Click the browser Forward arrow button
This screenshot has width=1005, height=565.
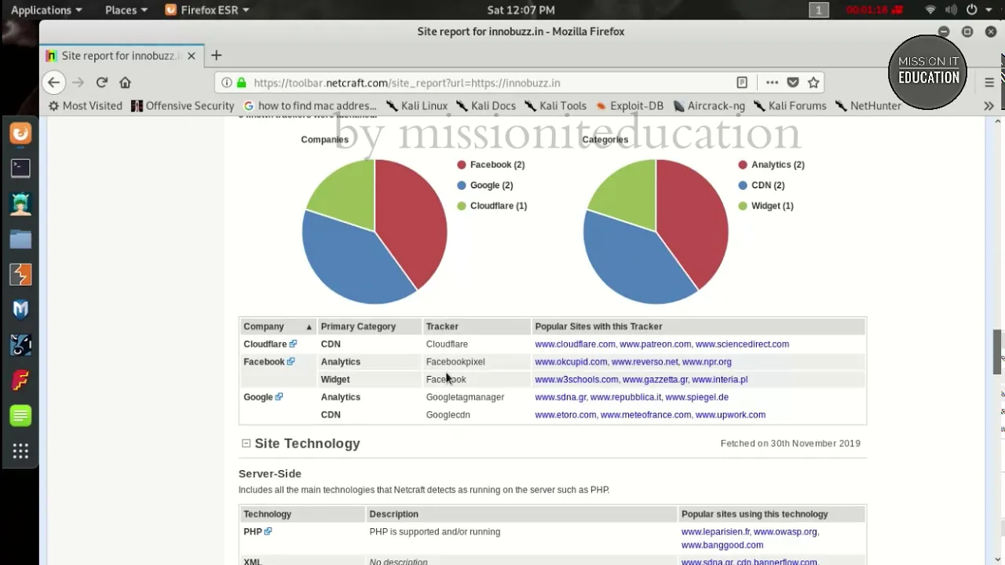78,82
